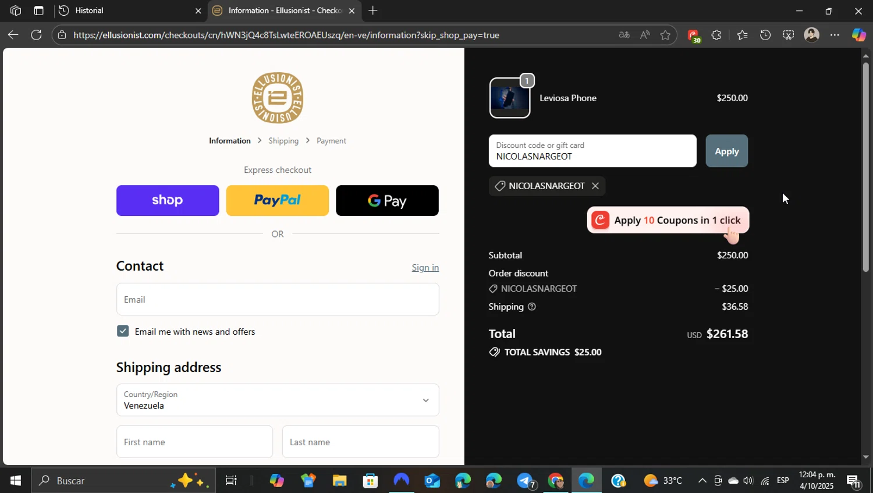The height and width of the screenshot is (493, 873).
Task: Open the Leviosa Phone product thumbnail
Action: [x=510, y=98]
